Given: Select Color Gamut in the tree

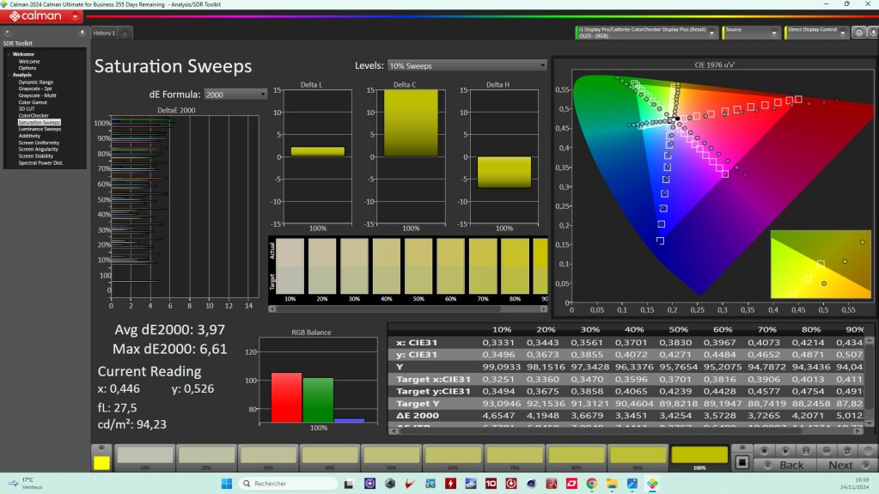Looking at the screenshot, I should pyautogui.click(x=33, y=102).
